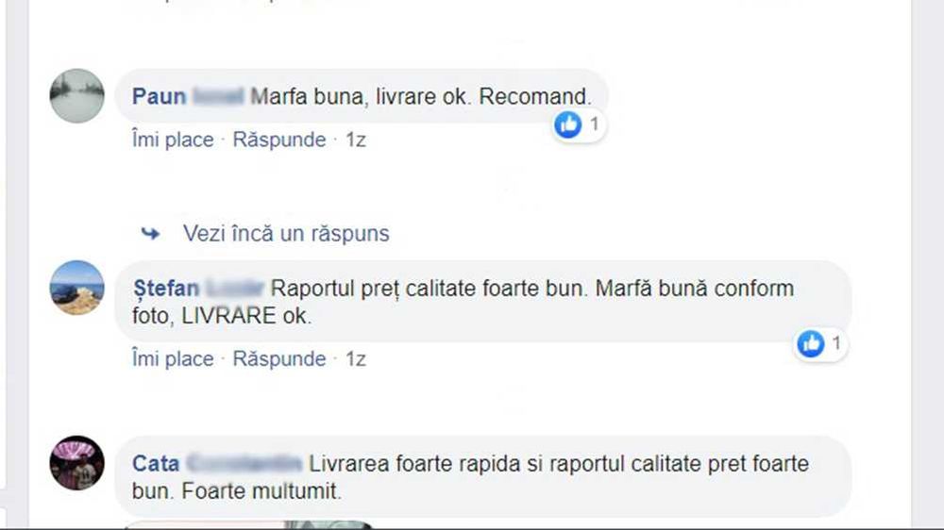Open Paun's profile picture
This screenshot has height=530, width=944.
click(77, 96)
